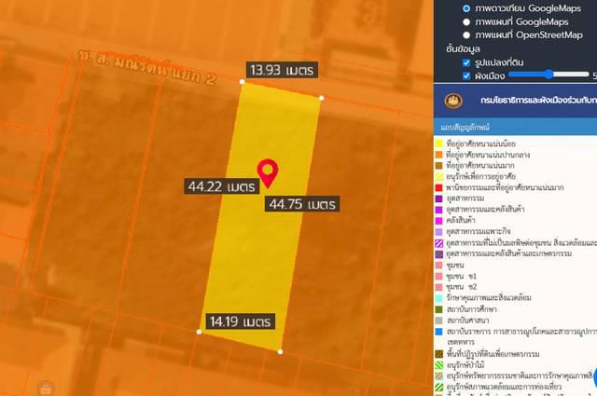Click the top-right corner vertex of the parcel
Viewport: 597px width, 396px height.
[x=322, y=97]
